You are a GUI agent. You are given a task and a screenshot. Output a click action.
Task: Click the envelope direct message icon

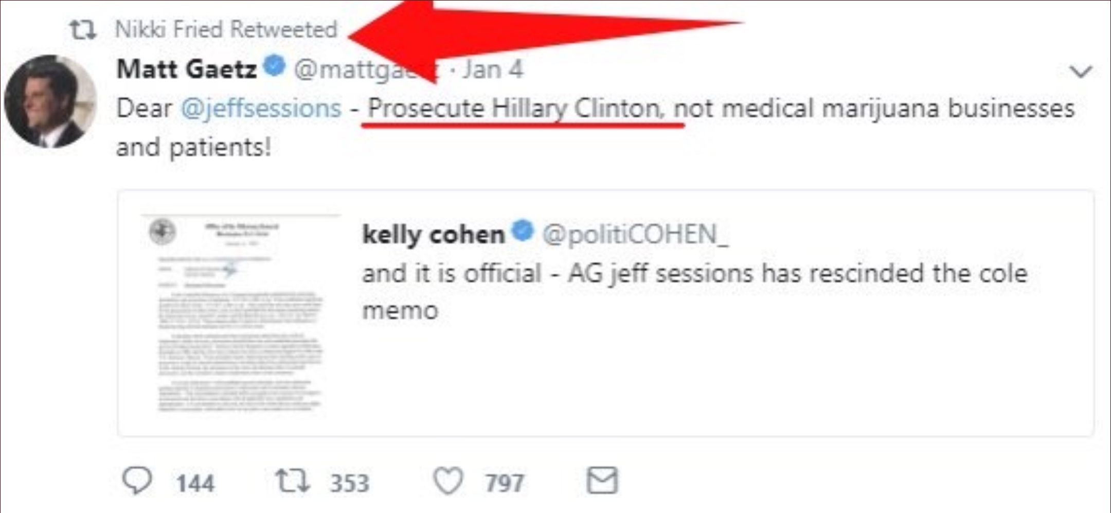point(602,481)
